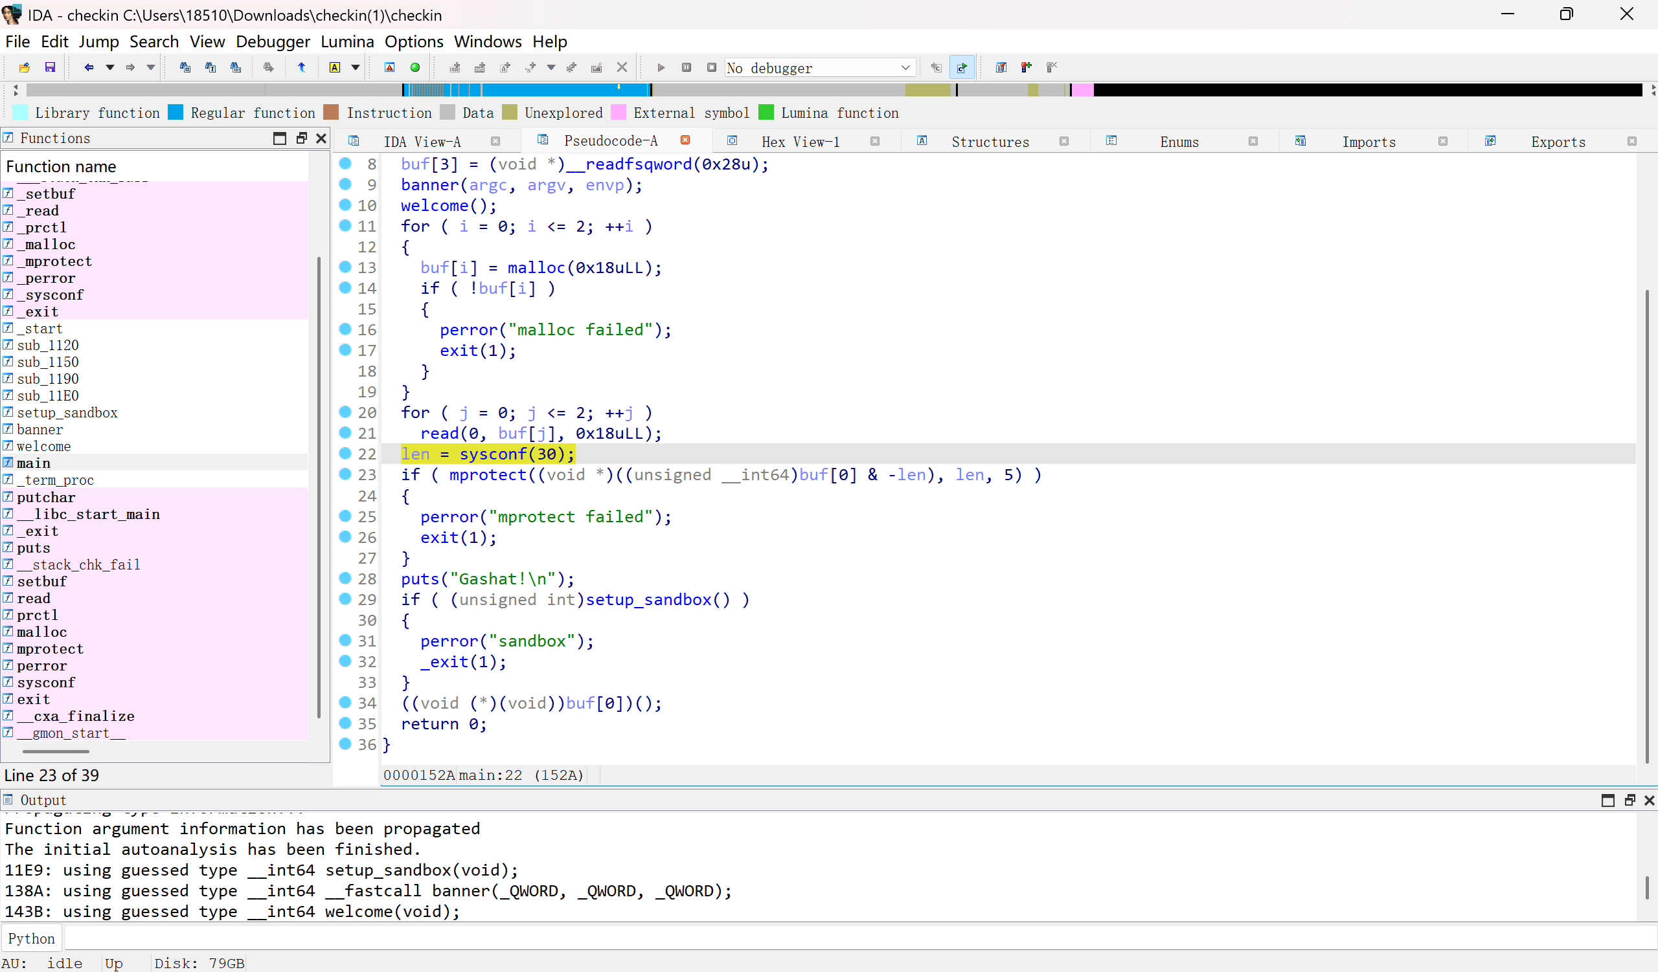Image resolution: width=1658 pixels, height=972 pixels.
Task: Open the File menu
Action: pos(17,41)
